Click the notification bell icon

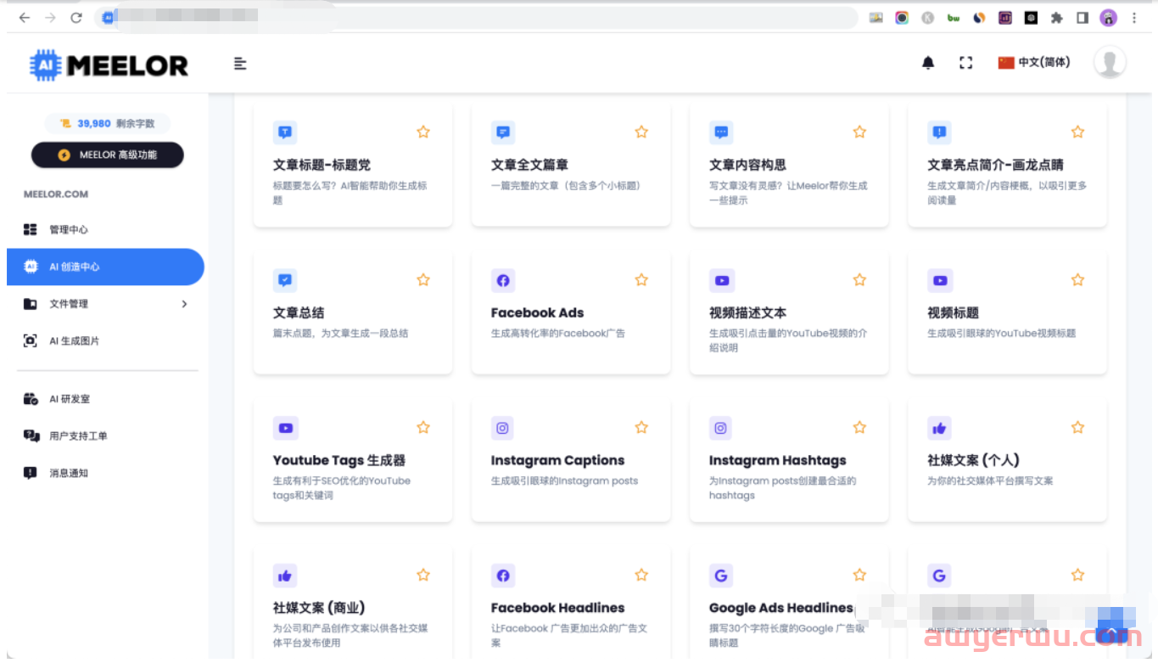(928, 63)
